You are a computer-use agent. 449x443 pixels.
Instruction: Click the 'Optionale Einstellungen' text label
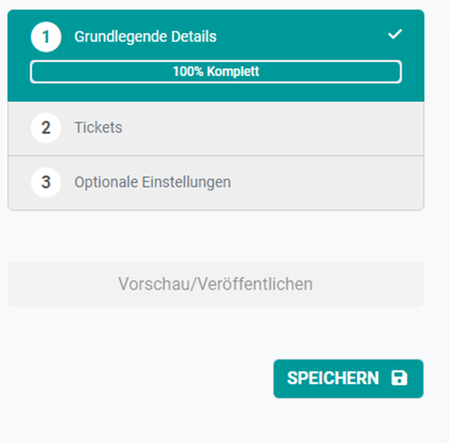pos(153,182)
